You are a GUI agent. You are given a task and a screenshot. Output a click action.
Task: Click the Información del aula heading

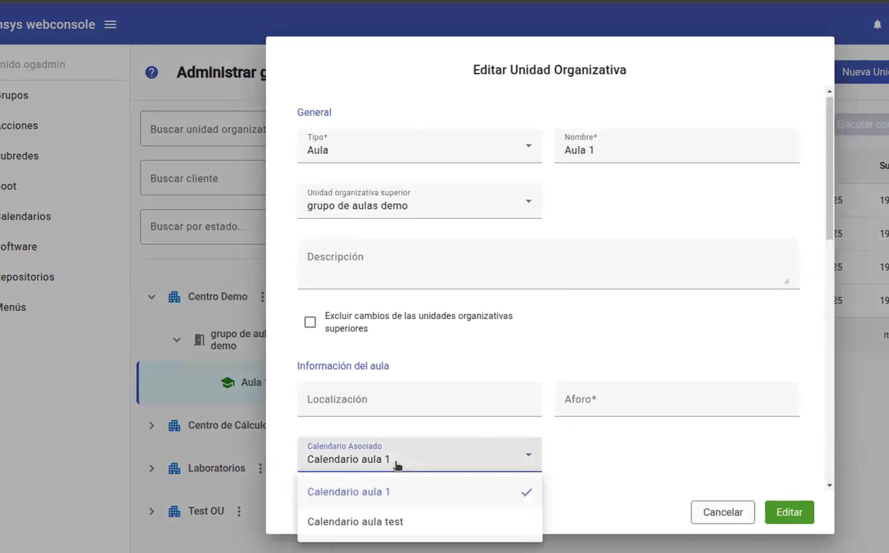343,366
